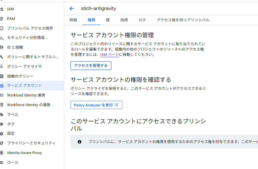This screenshot has width=258, height=169.
Task: Open the 鍵 tab
Action: click(108, 20)
